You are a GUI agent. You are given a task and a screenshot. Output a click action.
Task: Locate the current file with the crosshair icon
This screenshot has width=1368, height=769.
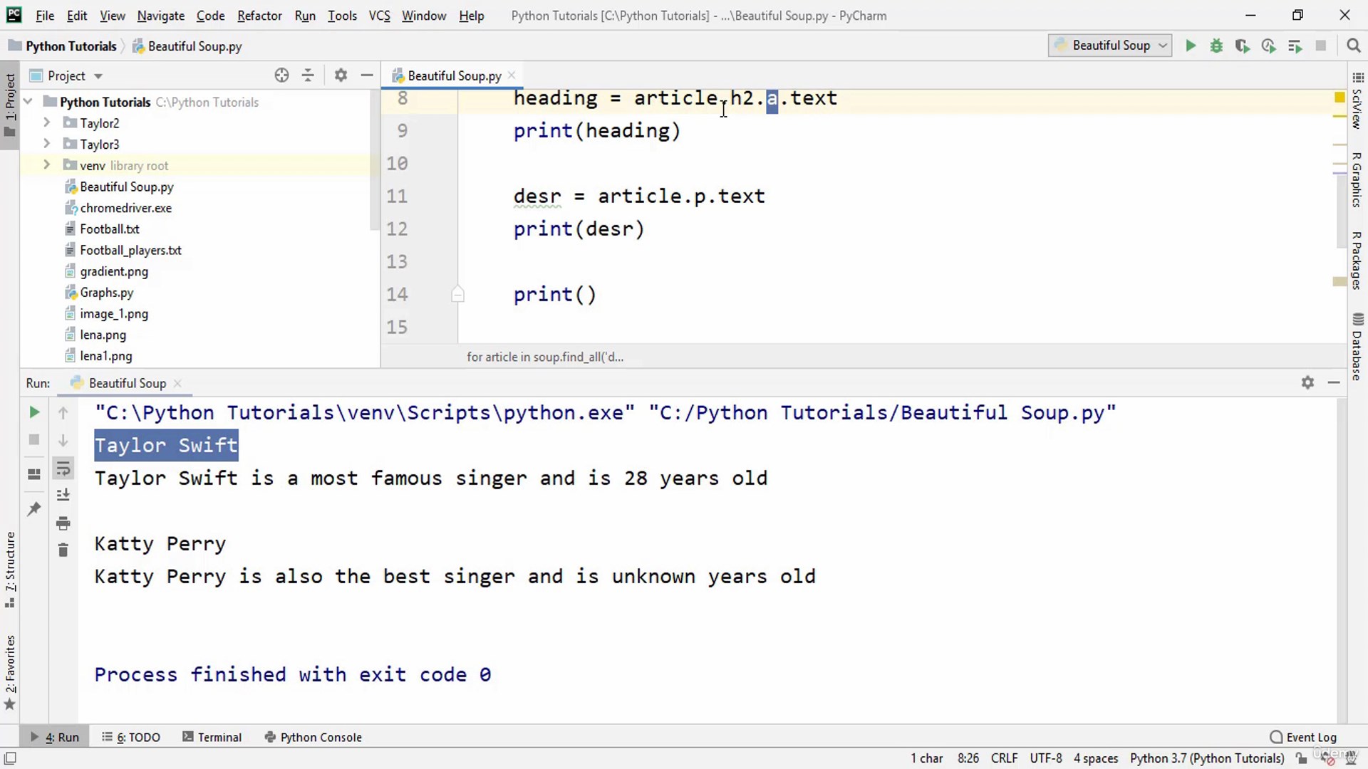click(x=281, y=75)
